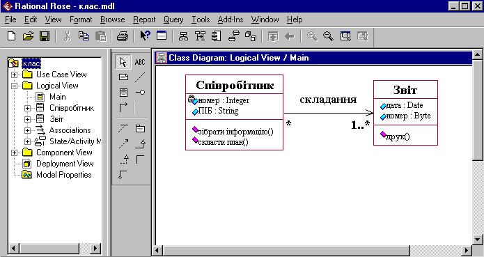Browse Class Diagram toolbar icon

pos(184,36)
